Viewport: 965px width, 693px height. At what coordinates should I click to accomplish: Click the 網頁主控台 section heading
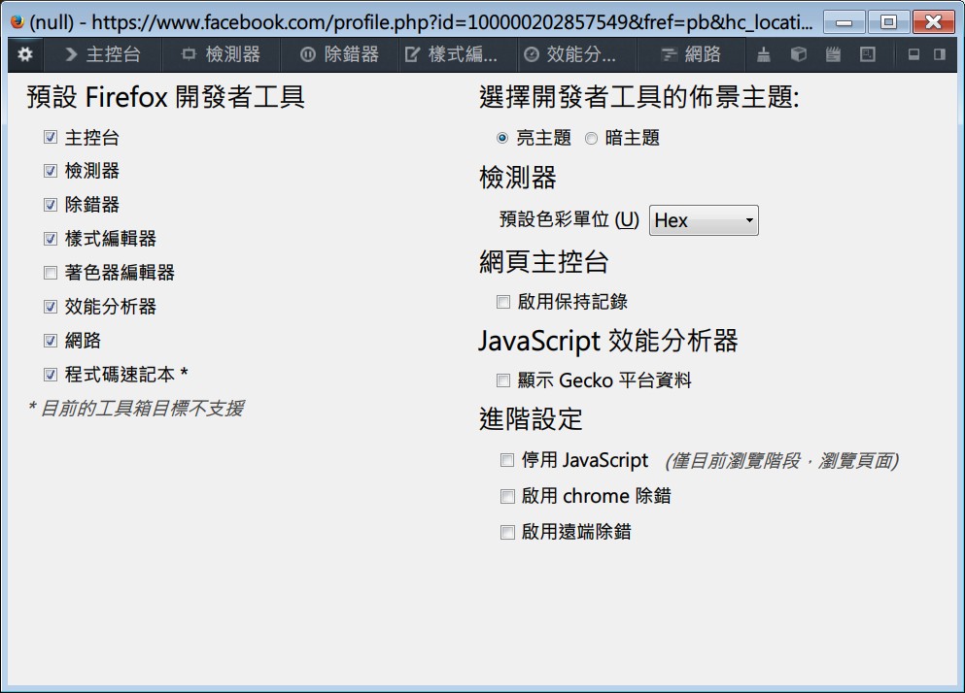coord(543,262)
